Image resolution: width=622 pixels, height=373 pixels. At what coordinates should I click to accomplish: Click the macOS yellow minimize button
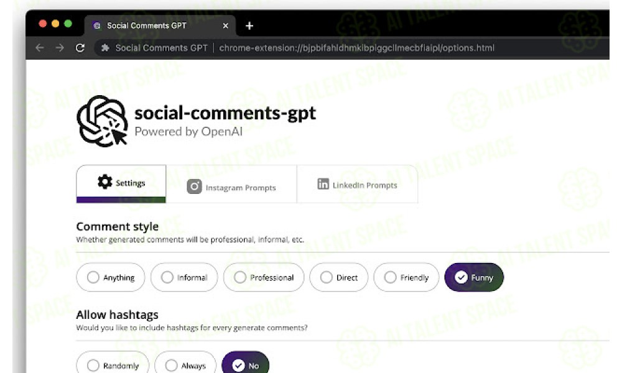55,24
